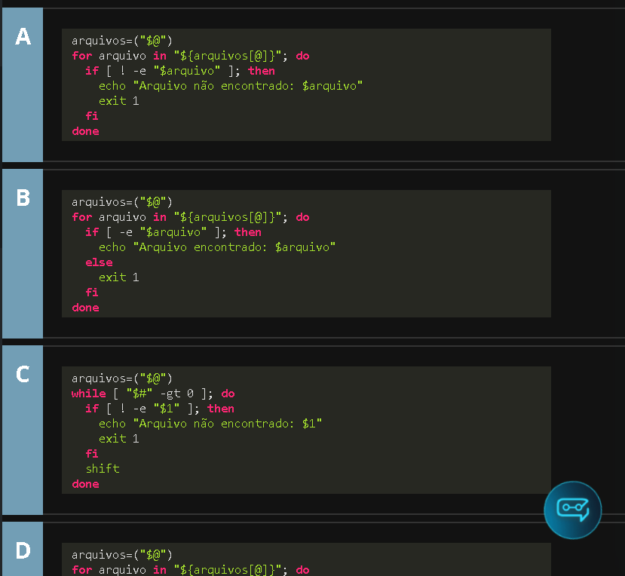This screenshot has width=625, height=576.
Task: Click 'if [ -e "$arquivo" ]; then' line
Action: pos(173,232)
